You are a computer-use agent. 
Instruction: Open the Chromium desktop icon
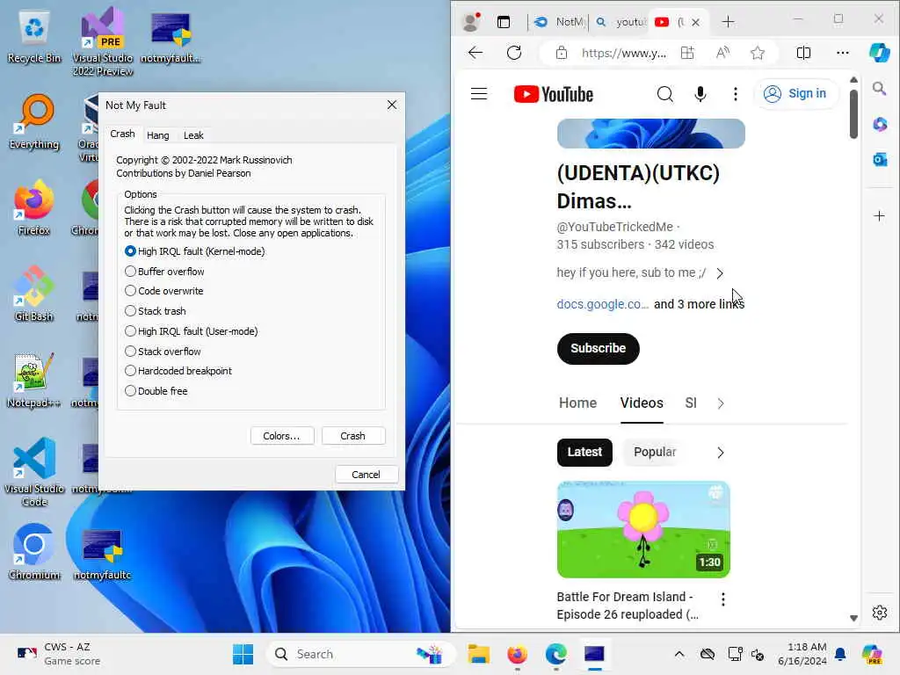[x=34, y=552]
